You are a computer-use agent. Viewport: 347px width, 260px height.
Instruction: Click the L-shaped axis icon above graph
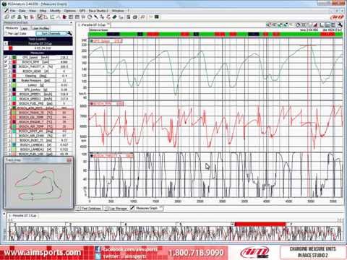tap(321, 25)
